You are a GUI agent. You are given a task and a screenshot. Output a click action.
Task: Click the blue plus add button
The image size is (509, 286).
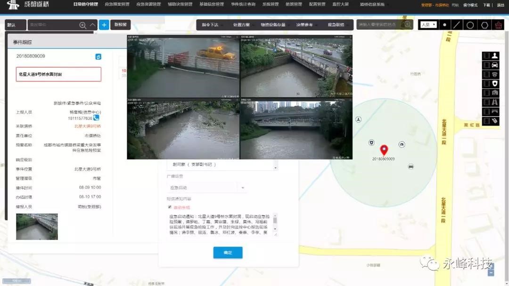point(104,24)
